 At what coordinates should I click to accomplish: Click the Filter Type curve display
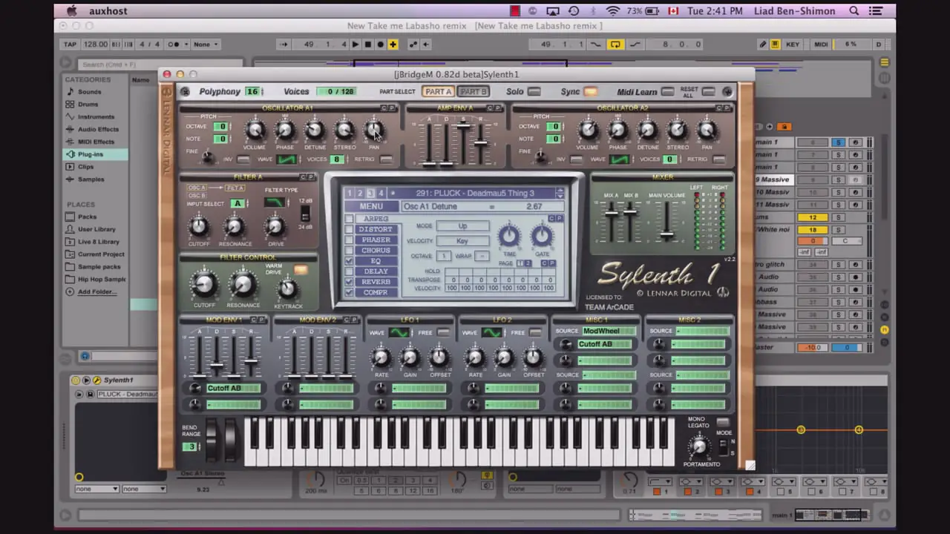[x=274, y=202]
